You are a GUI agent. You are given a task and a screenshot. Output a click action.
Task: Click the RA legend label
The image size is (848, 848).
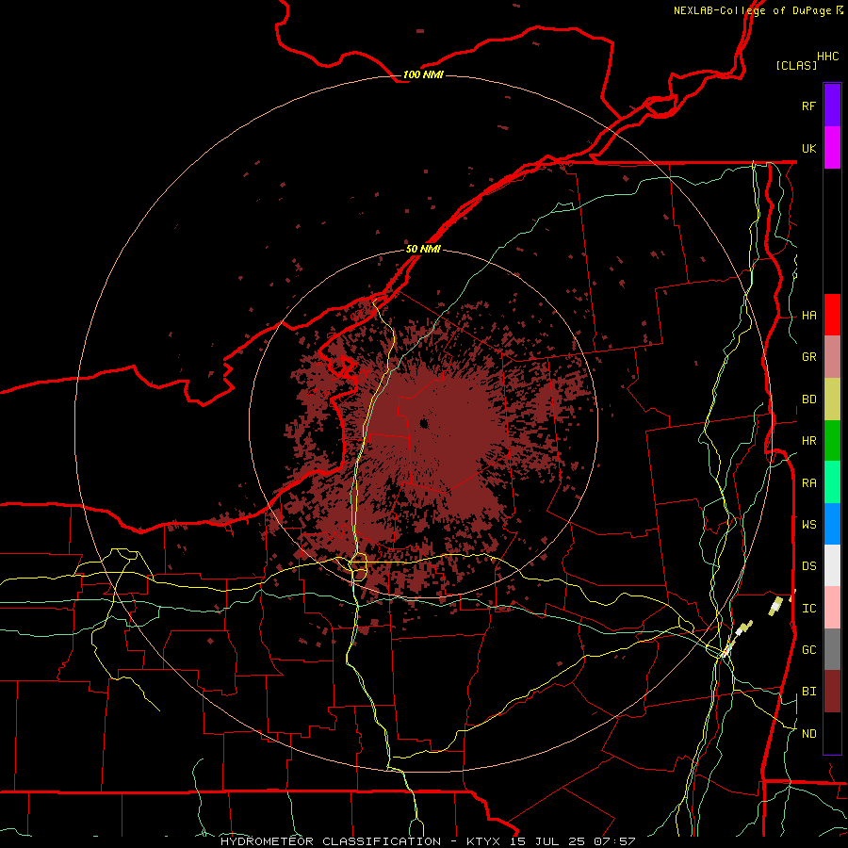(808, 483)
